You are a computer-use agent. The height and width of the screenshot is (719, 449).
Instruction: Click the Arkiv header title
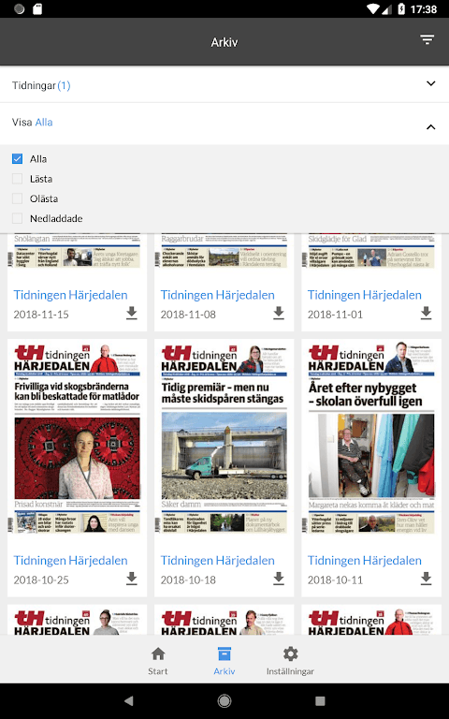tap(224, 42)
